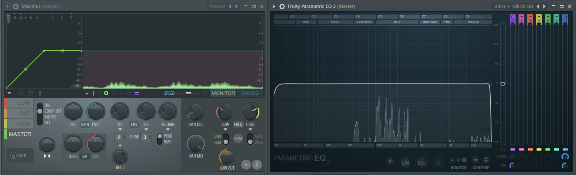Select the green circle display mode icon
This screenshot has height=175, width=576.
point(106,93)
